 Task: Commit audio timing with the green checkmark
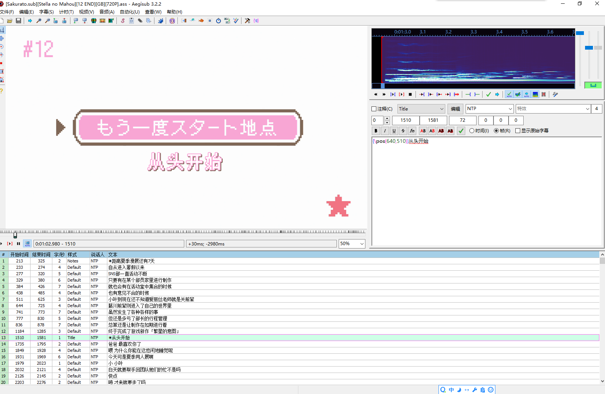489,94
